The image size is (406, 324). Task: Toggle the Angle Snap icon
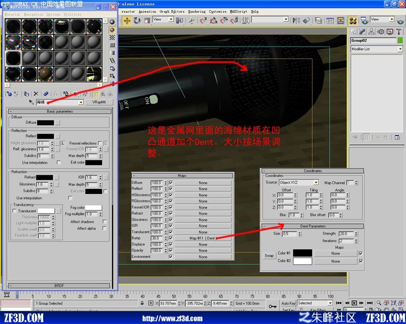214,20
